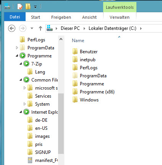Image resolution: width=162 pixels, height=165 pixels.
Task: Open the chevron dropdown before Dieser PC
Action: tap(57, 28)
